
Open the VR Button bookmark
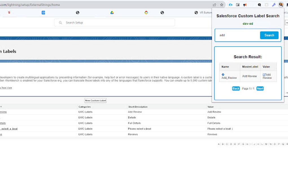tap(203, 12)
